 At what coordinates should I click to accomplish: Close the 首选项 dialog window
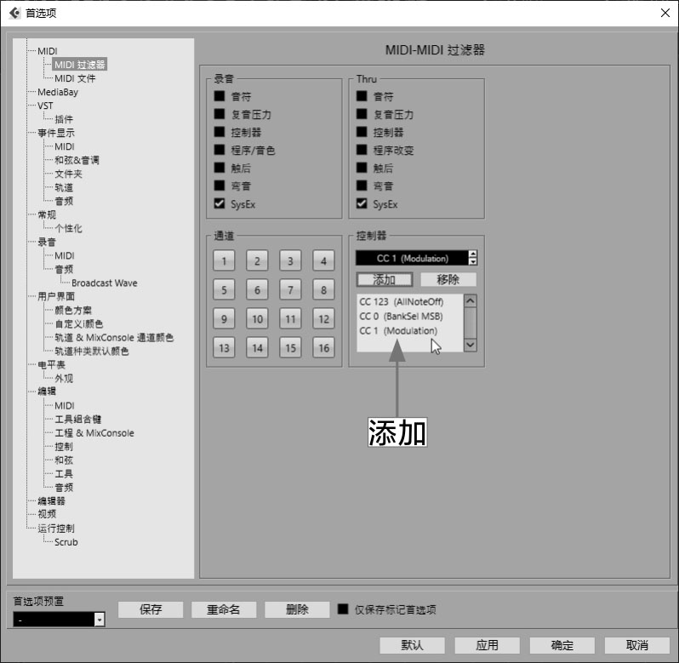pos(665,13)
